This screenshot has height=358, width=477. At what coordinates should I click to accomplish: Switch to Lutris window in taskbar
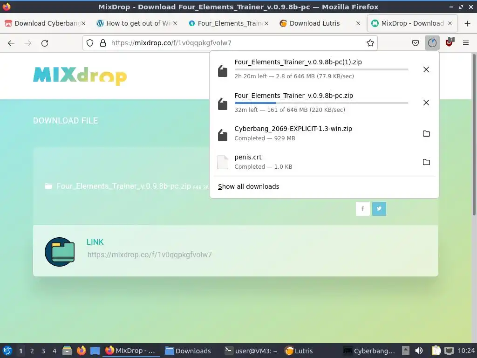pos(299,351)
